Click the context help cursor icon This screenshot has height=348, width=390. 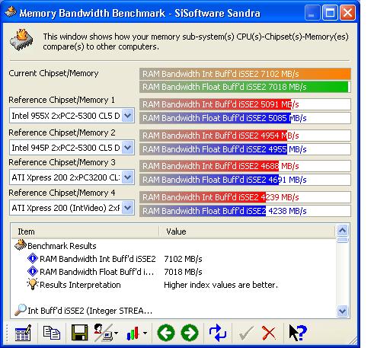pos(297,333)
